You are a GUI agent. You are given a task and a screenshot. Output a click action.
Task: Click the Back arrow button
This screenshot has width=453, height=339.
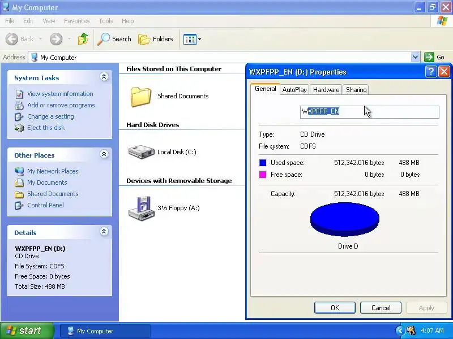coord(12,39)
